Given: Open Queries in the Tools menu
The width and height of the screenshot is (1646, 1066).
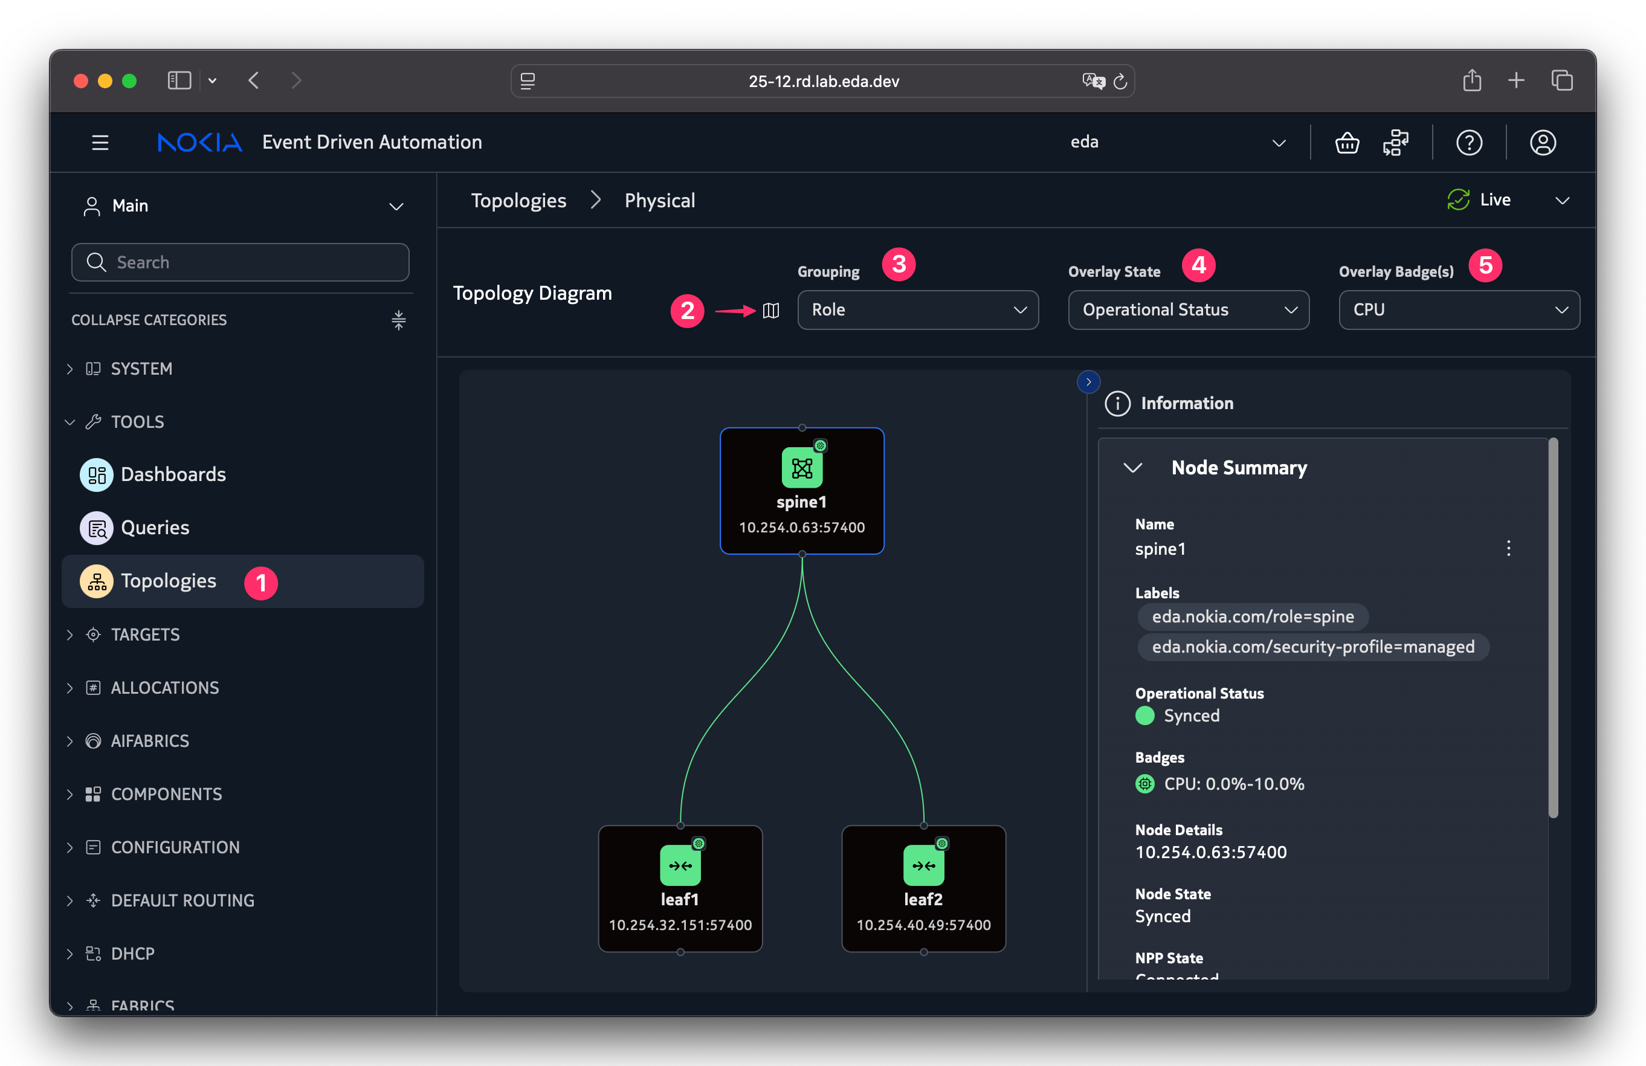Looking at the screenshot, I should (x=155, y=528).
